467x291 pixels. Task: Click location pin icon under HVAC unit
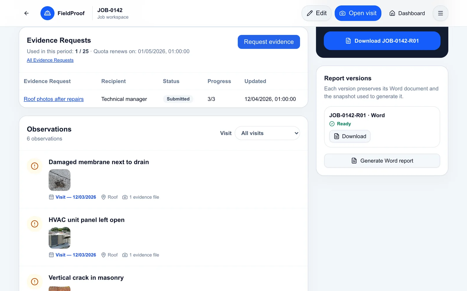[103, 255]
